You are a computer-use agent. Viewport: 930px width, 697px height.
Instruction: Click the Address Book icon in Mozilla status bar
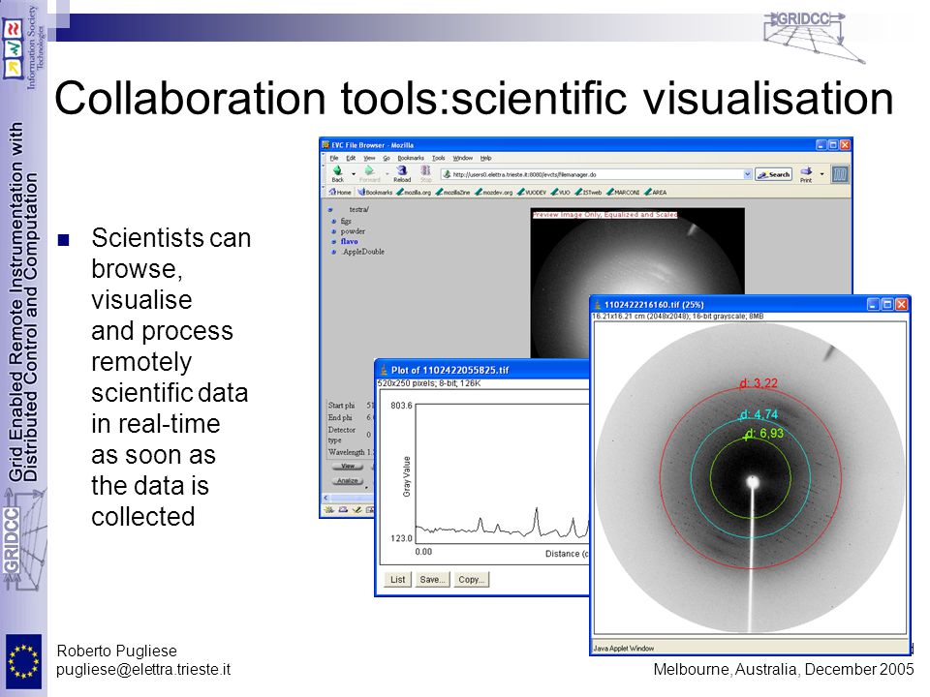pos(370,510)
